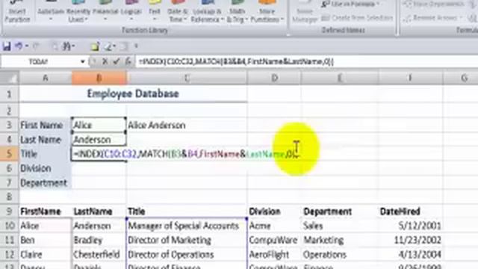Image resolution: width=478 pixels, height=269 pixels.
Task: Click Remove Arrows
Action: (433, 18)
